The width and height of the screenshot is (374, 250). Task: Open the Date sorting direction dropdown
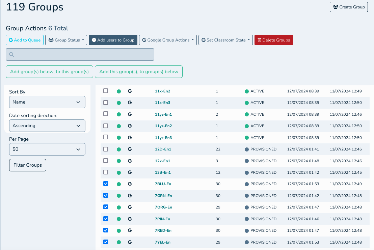click(x=47, y=126)
